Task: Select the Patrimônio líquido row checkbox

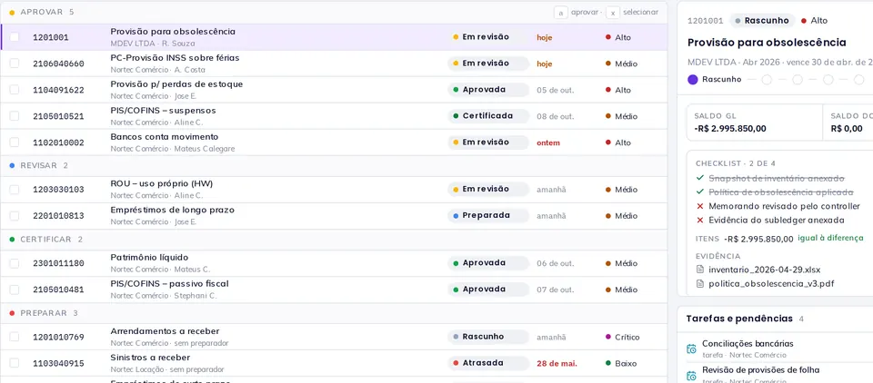Action: coord(15,263)
